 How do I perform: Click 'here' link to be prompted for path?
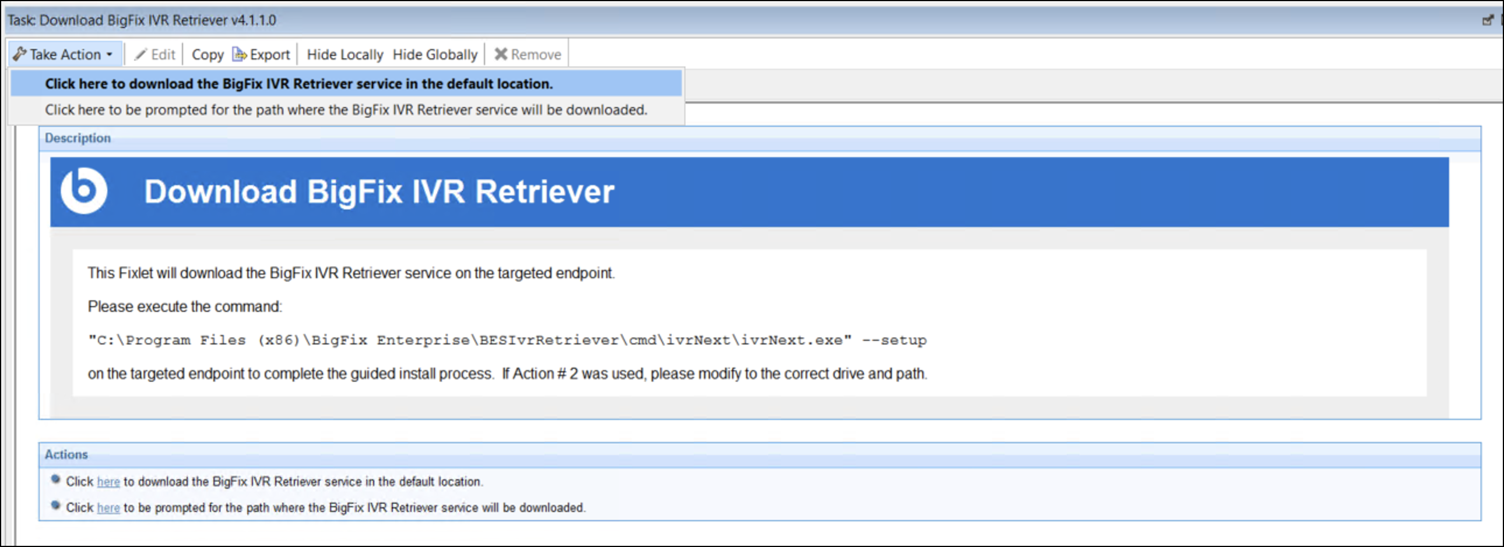108,508
